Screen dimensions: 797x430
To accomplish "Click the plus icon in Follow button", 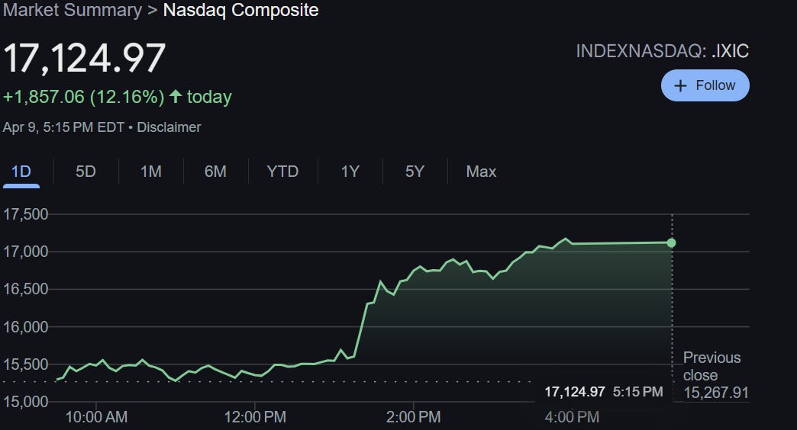I will 680,86.
